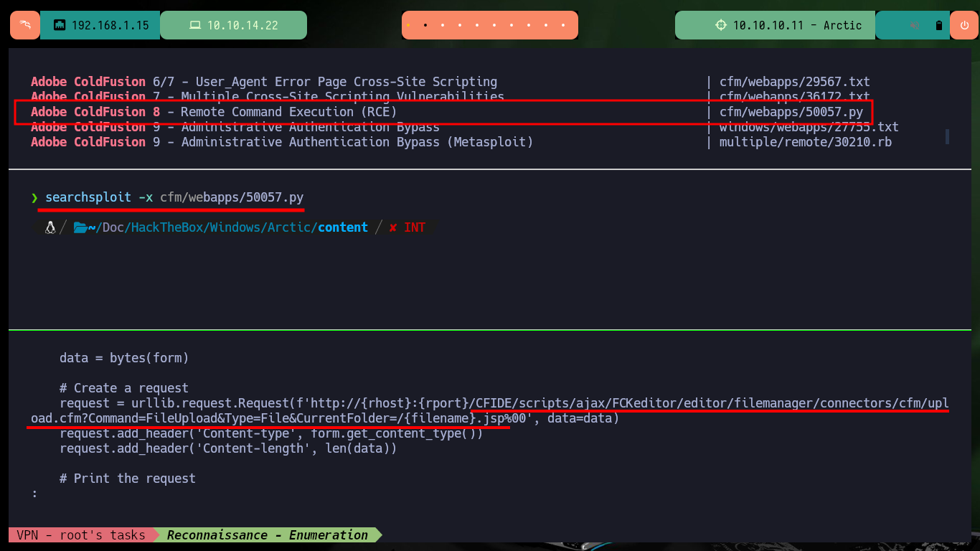Click 'oad.cfm?Command=FileUpload' in wrapped line
The image size is (980, 551).
124,418
